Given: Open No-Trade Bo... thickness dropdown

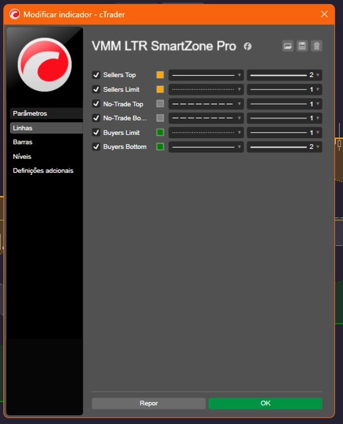Looking at the screenshot, I should [x=285, y=118].
